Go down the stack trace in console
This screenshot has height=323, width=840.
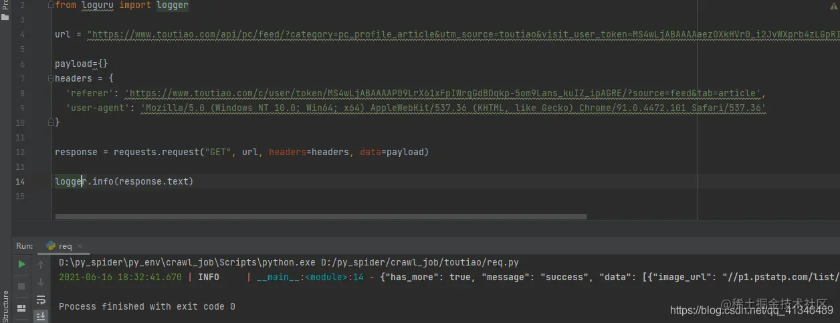coord(41,282)
